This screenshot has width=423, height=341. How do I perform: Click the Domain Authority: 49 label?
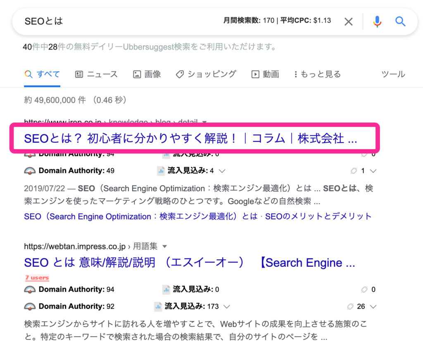pyautogui.click(x=76, y=171)
